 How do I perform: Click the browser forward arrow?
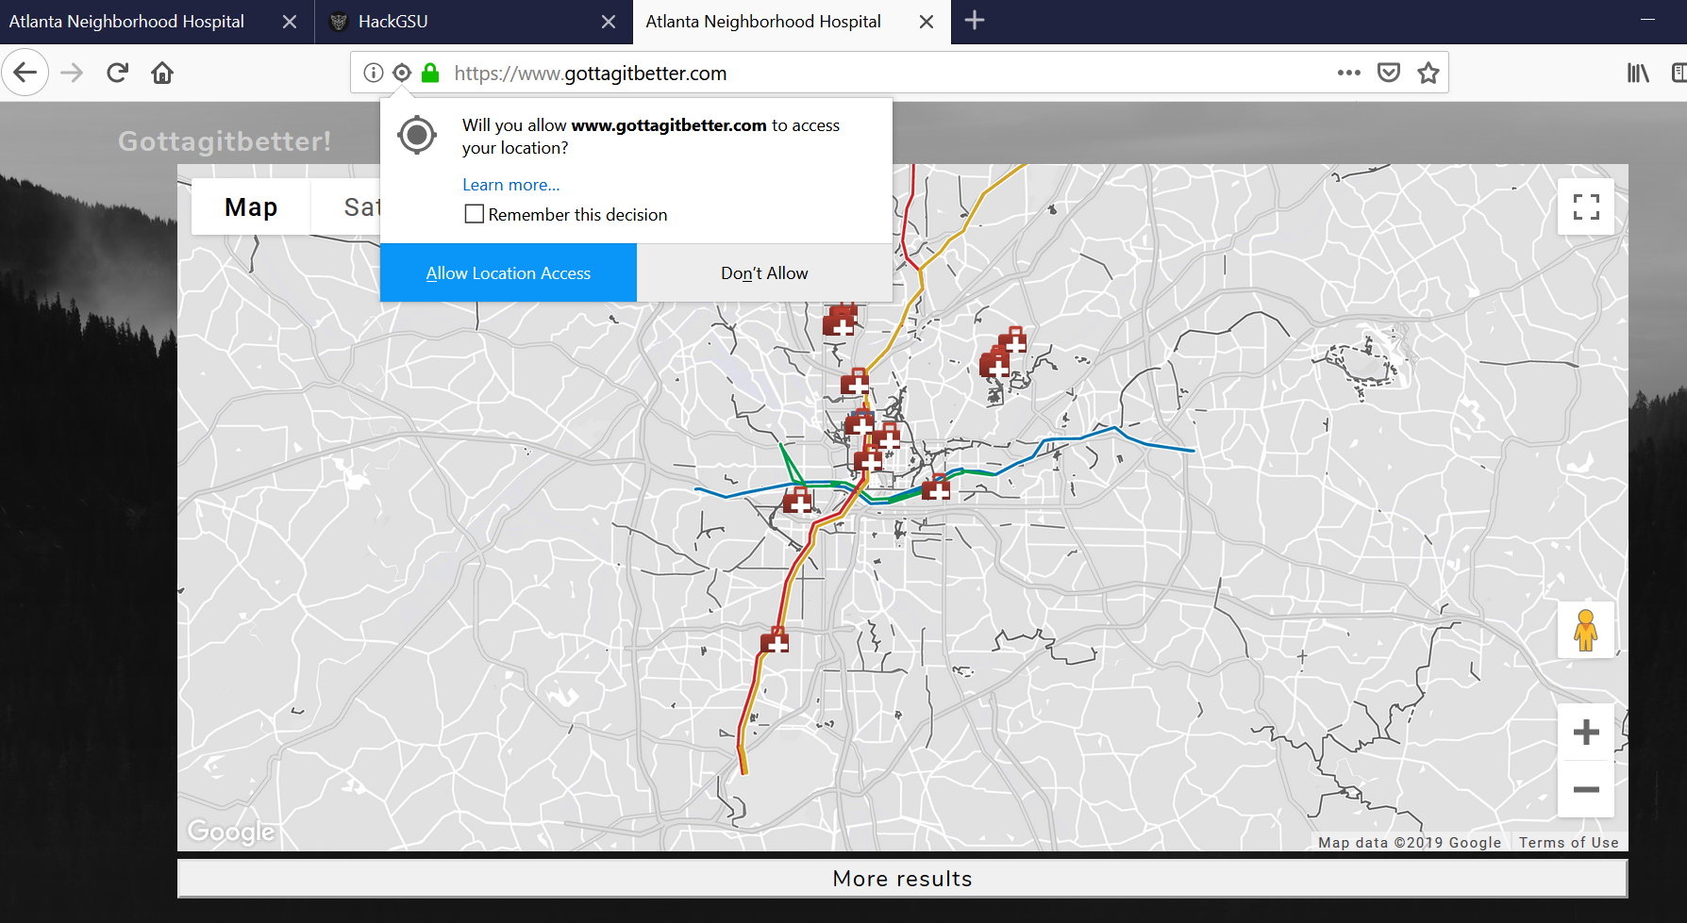(x=72, y=73)
